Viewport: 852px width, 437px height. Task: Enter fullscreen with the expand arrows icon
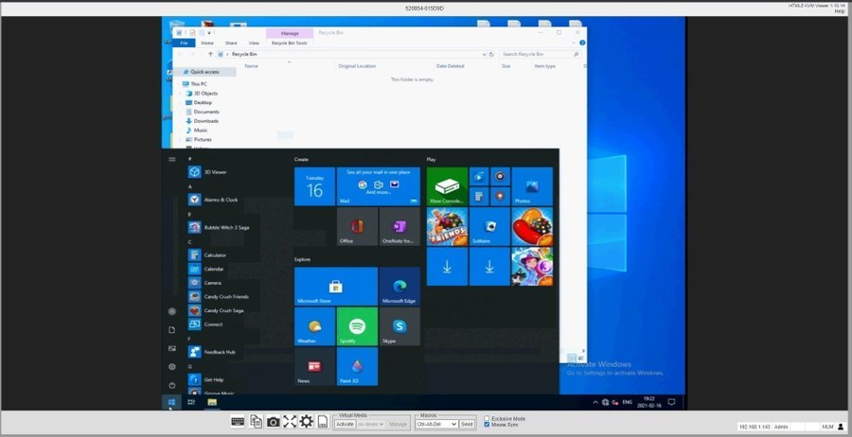point(290,421)
